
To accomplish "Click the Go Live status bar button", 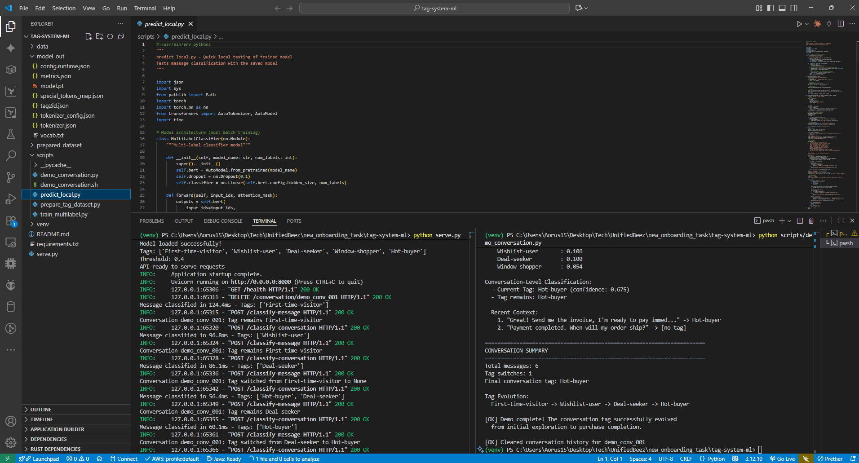I will point(782,459).
